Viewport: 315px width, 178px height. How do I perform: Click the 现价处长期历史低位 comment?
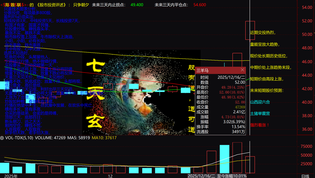point(269,56)
